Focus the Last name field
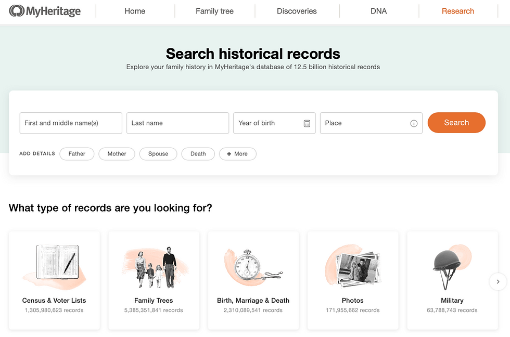Image resolution: width=510 pixels, height=337 pixels. (x=177, y=123)
